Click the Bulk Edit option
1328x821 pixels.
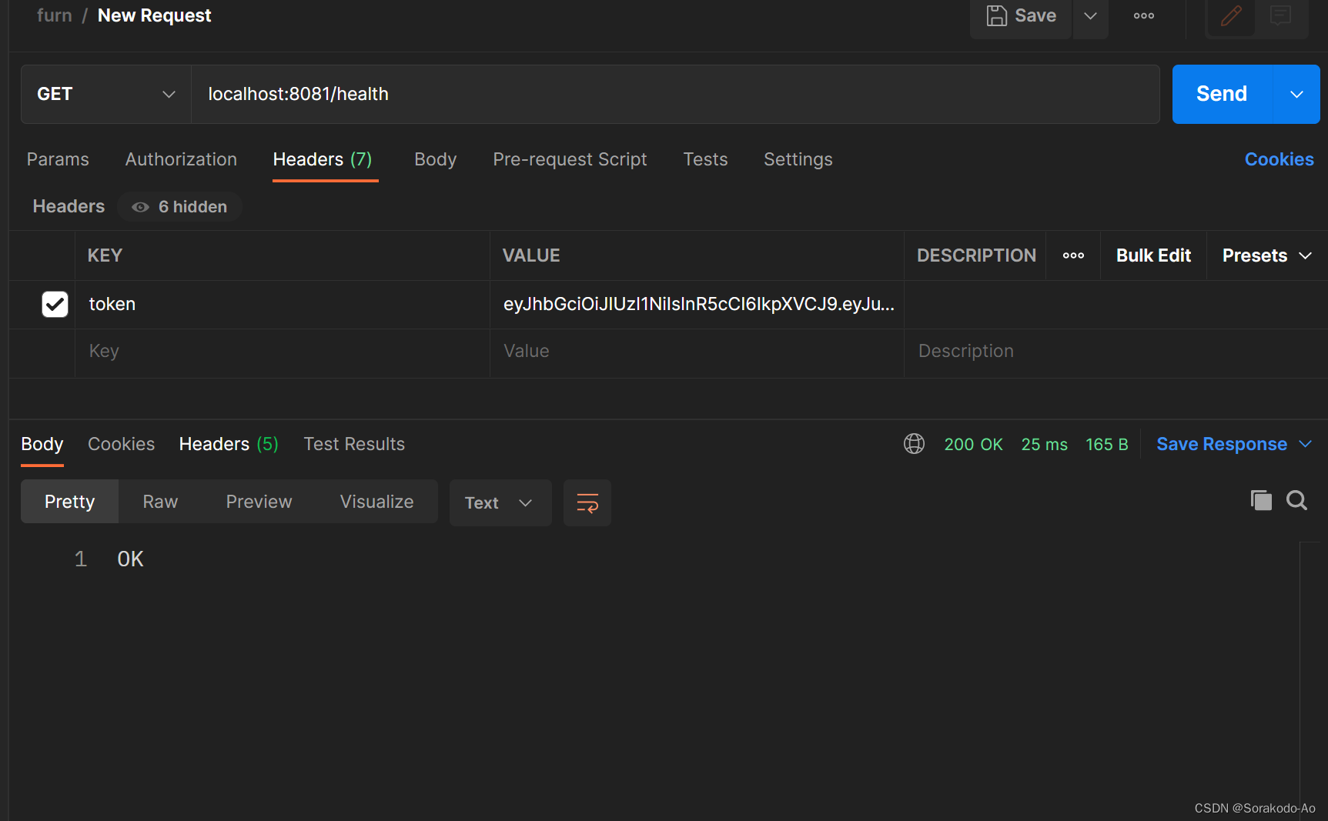pos(1152,255)
